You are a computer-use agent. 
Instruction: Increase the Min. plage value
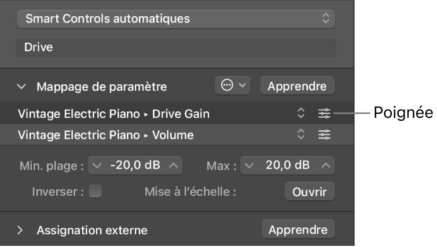click(x=174, y=166)
